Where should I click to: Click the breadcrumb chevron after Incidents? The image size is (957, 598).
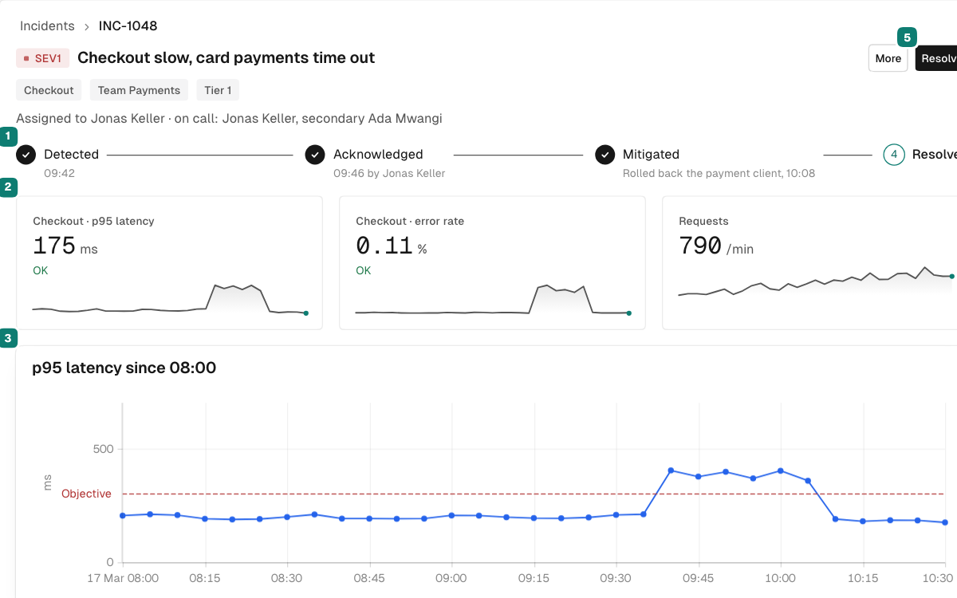[87, 26]
